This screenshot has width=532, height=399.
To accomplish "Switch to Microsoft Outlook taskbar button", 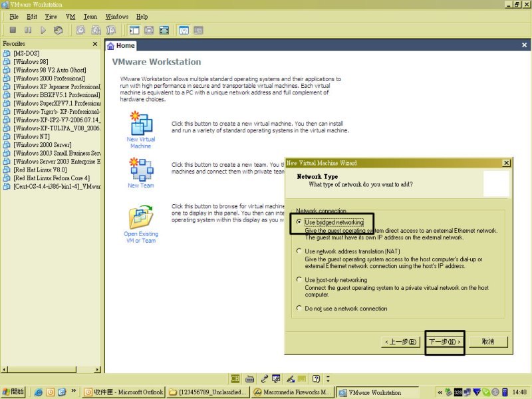I will pos(124,392).
